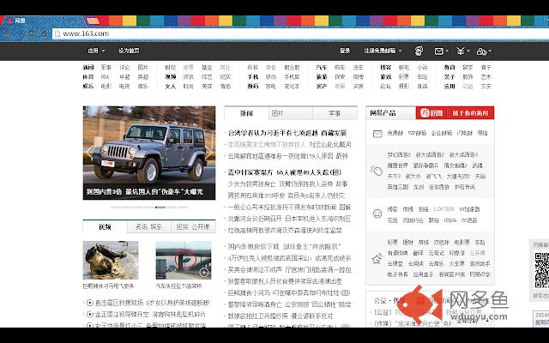Click the highlighted blue carousel indicator segment
The image size is (549, 343).
(160, 208)
